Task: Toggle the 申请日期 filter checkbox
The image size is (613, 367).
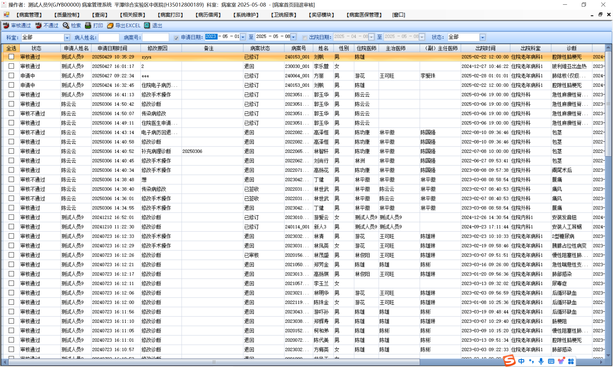Action: (176, 38)
